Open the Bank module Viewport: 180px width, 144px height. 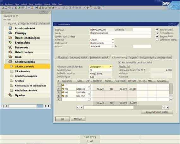(x=27, y=57)
